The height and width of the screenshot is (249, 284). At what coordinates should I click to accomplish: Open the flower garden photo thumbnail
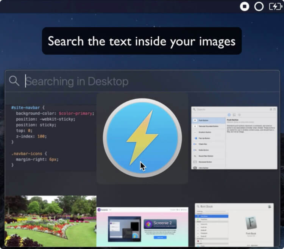pos(51,221)
